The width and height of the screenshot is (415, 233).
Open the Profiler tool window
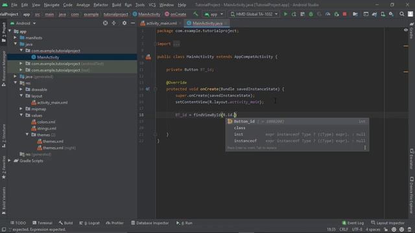click(115, 223)
